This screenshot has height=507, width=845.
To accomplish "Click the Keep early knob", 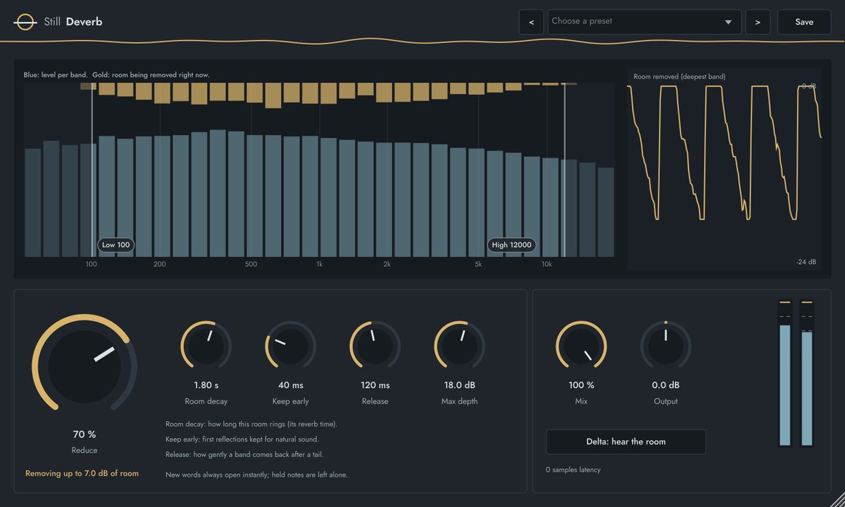I will (x=291, y=346).
